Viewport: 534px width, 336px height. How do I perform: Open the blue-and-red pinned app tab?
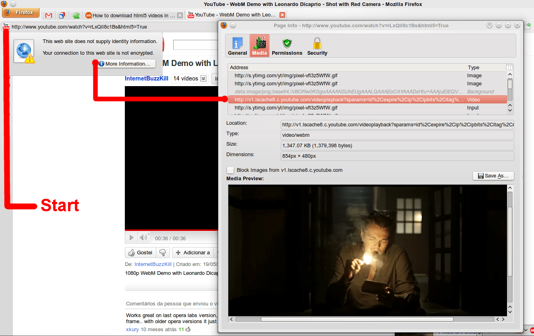[x=62, y=15]
